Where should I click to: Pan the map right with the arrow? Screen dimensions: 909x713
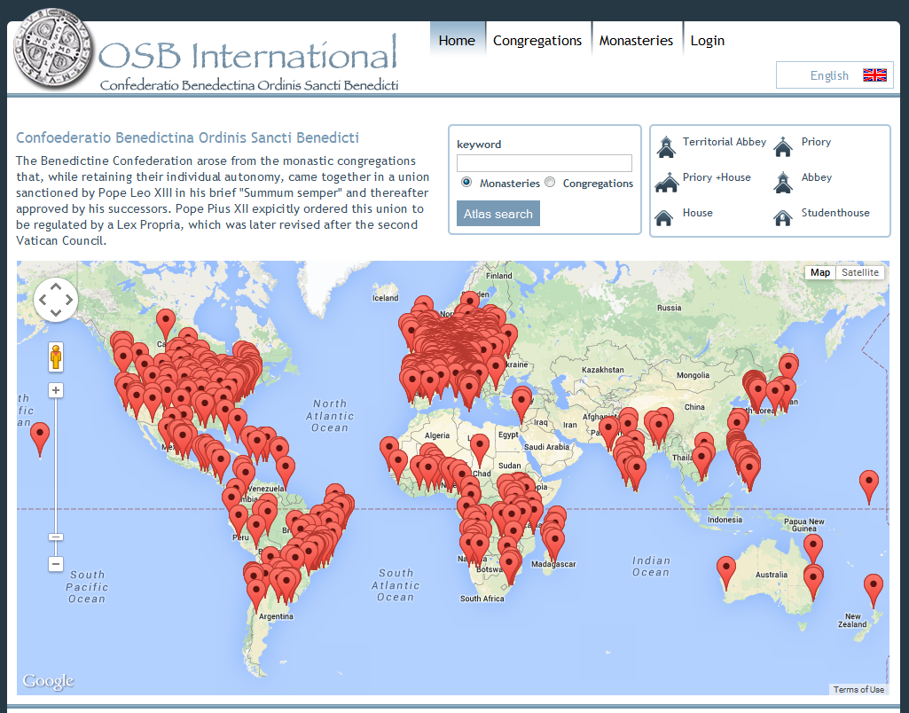pos(69,300)
